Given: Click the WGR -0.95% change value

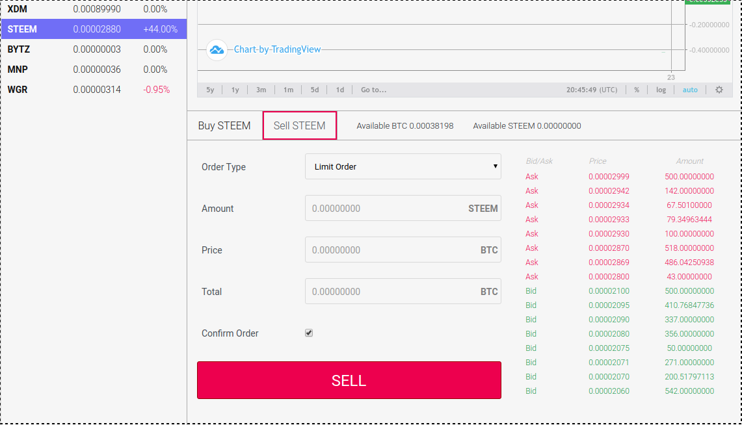Looking at the screenshot, I should [157, 89].
